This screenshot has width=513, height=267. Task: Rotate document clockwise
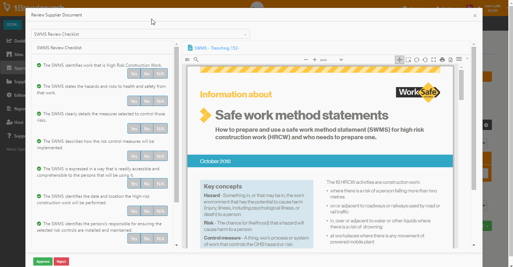417,60
